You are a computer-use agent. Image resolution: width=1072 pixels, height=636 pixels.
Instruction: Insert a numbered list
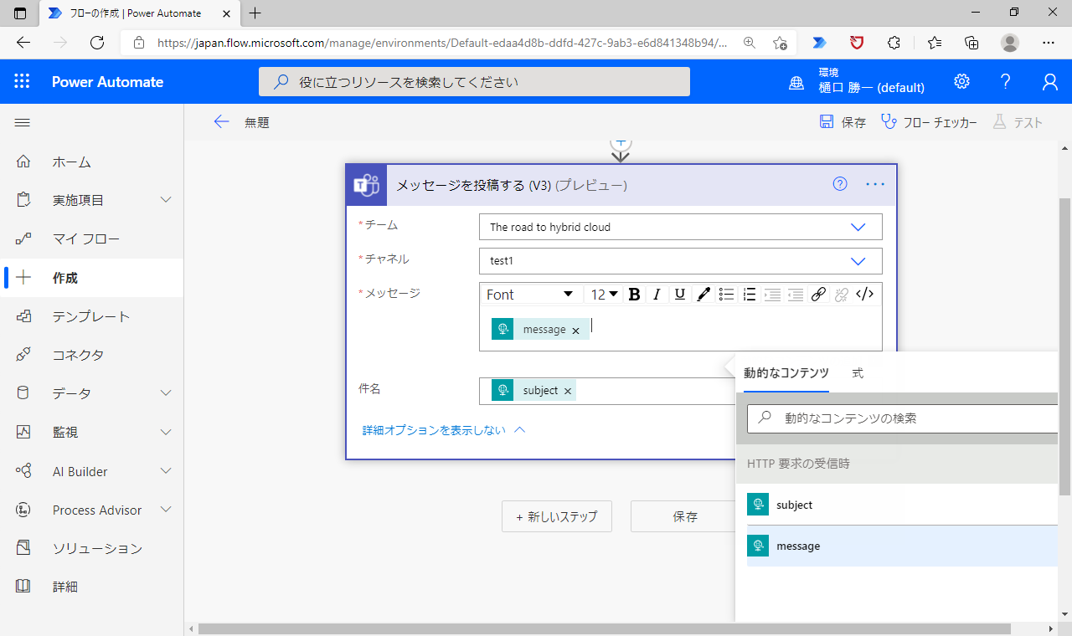click(x=750, y=295)
